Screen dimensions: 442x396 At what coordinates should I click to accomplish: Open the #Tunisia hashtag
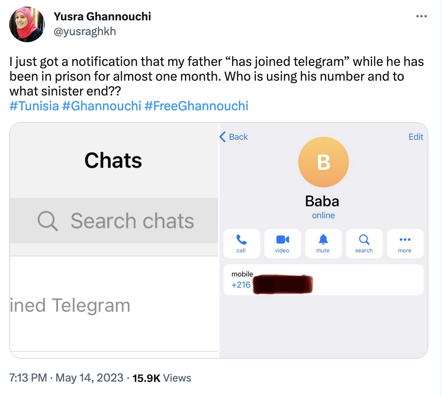[34, 106]
